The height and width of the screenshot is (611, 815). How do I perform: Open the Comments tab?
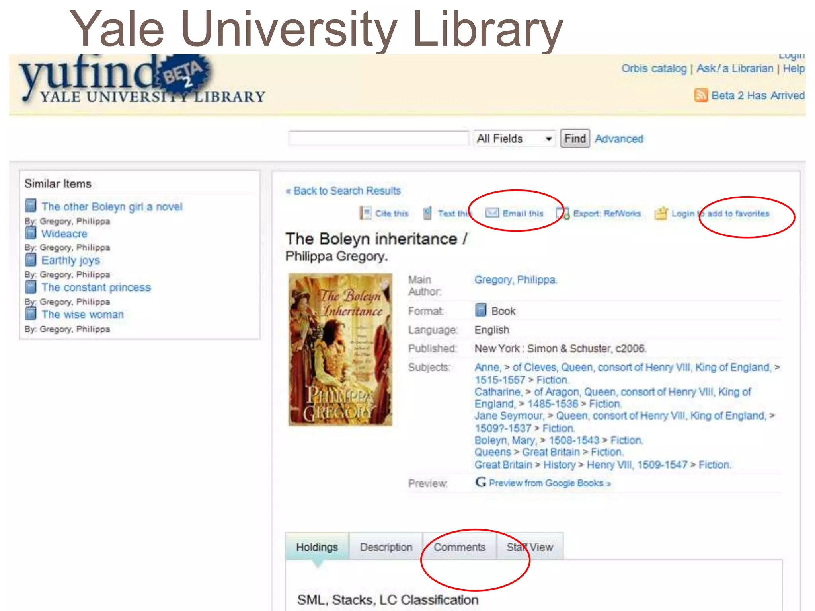tap(459, 547)
